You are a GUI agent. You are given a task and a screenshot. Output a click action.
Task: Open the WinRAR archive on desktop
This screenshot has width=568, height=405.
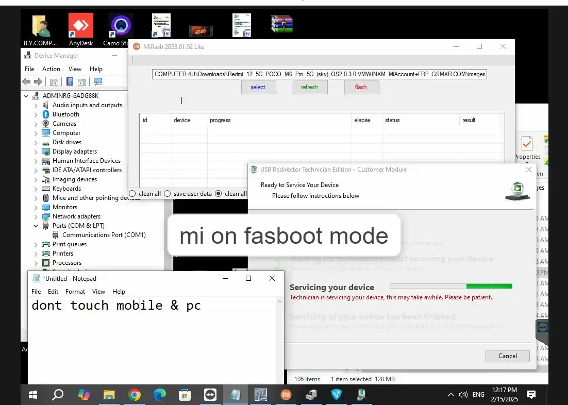click(x=282, y=24)
